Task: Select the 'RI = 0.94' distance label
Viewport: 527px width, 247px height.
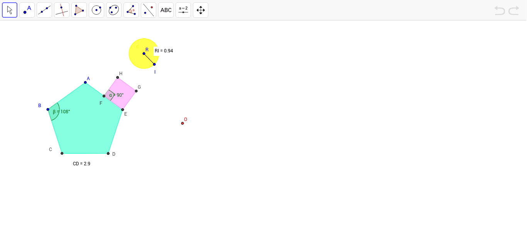Action: click(164, 51)
